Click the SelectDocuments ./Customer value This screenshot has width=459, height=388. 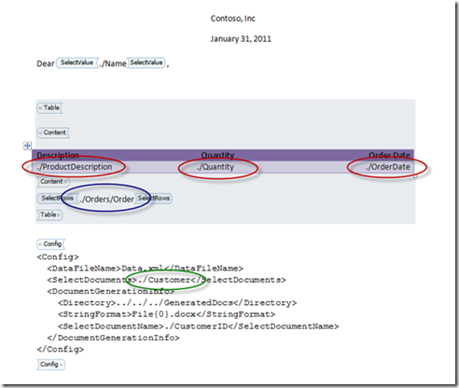pos(164,280)
